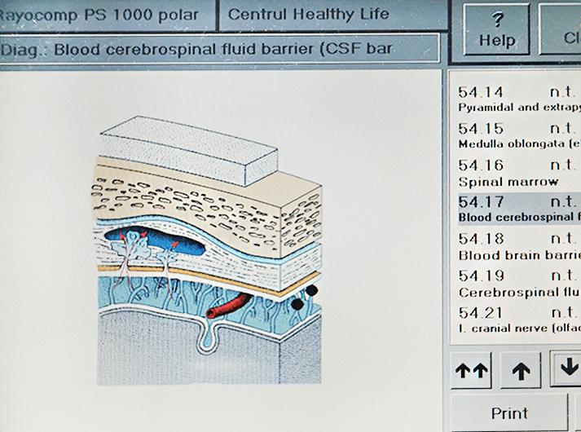
Task: Click the n.t. value beside 54.16
Action: click(563, 165)
